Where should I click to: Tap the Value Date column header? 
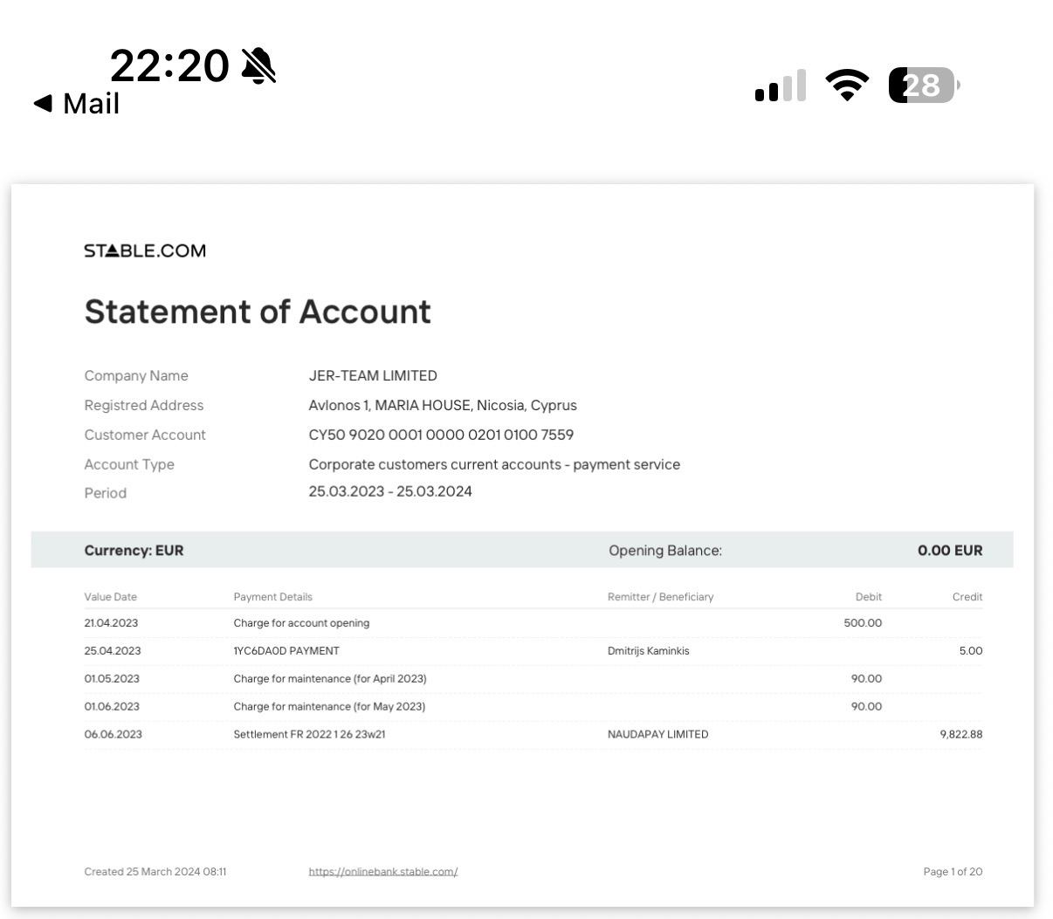point(111,597)
